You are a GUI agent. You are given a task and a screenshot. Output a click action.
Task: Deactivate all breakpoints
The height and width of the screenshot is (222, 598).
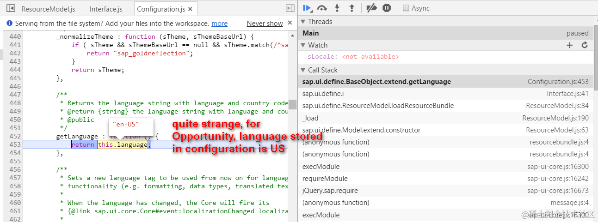pos(371,8)
